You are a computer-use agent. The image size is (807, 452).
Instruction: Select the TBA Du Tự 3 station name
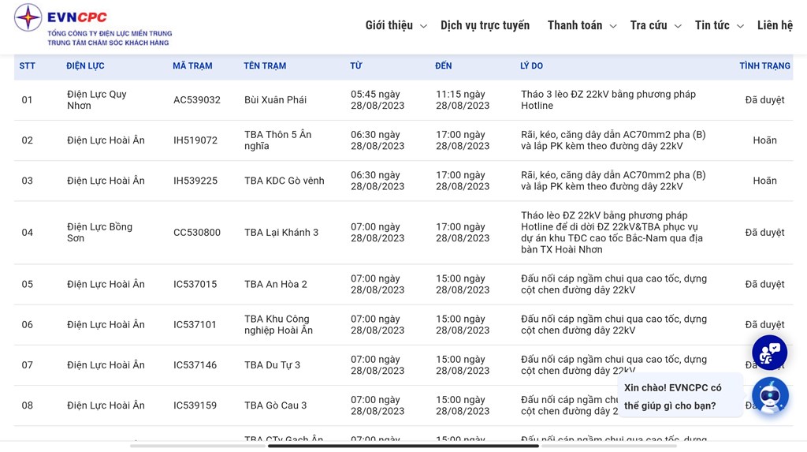272,365
